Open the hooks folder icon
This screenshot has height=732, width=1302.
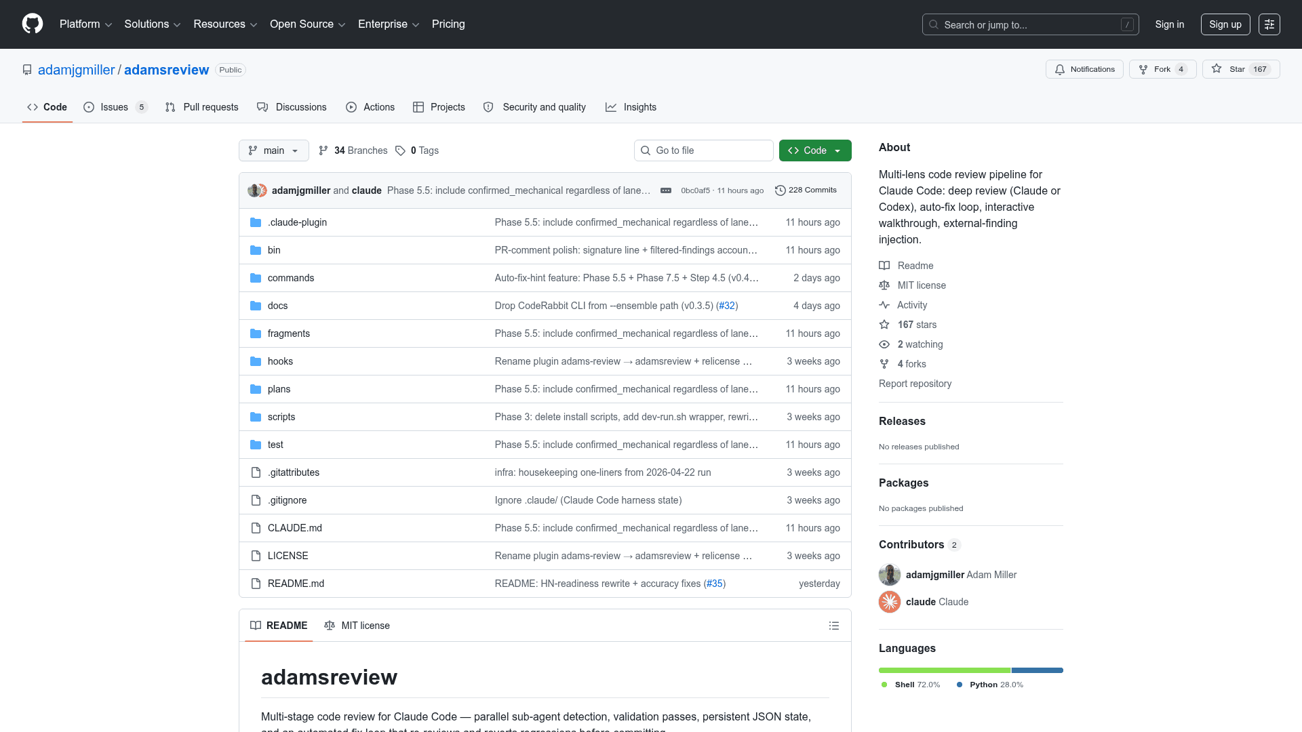point(256,361)
